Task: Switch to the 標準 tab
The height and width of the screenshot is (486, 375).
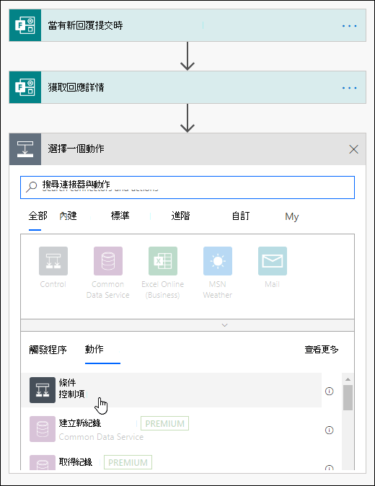Action: point(120,216)
